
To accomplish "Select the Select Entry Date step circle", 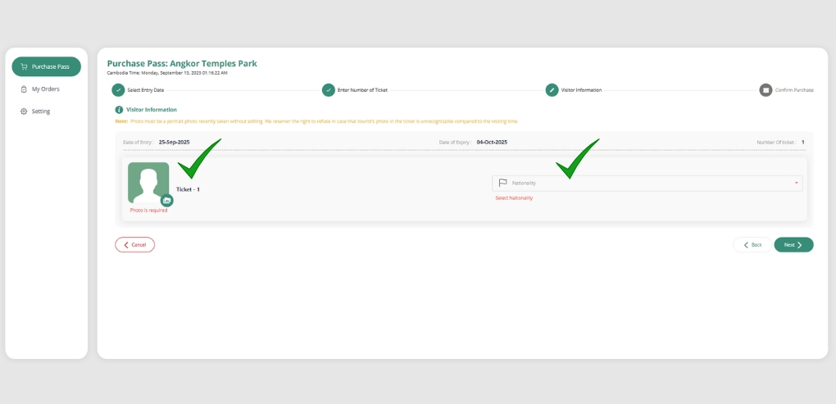I will 118,90.
